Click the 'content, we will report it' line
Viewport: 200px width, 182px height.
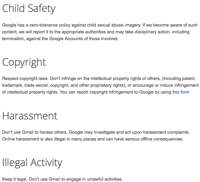coord(96,32)
